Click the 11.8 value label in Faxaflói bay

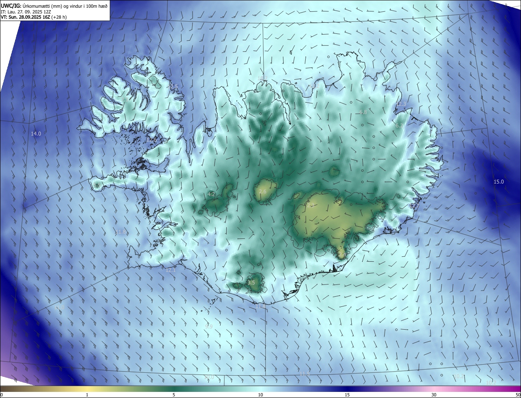pyautogui.click(x=120, y=232)
